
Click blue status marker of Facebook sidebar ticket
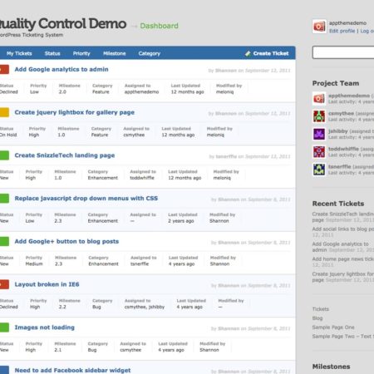click(x=4, y=370)
